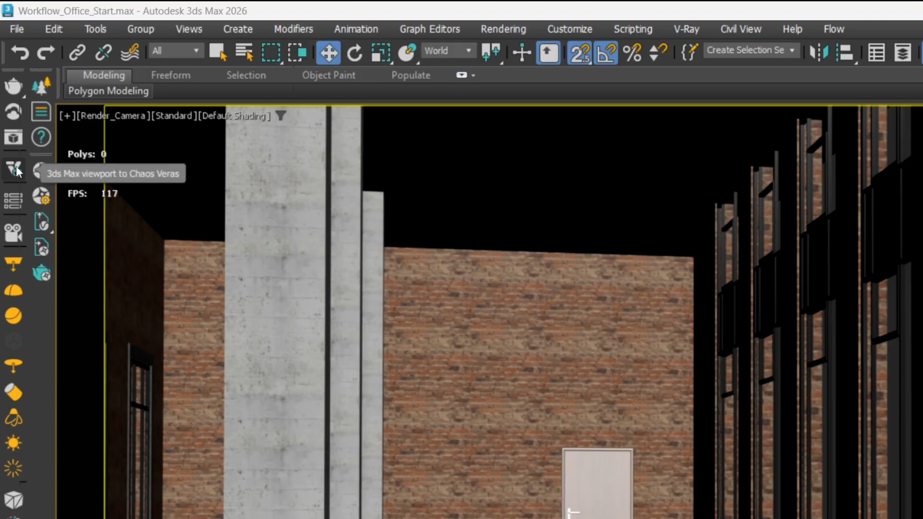
Task: Activate Select and Scale tool
Action: (x=381, y=52)
